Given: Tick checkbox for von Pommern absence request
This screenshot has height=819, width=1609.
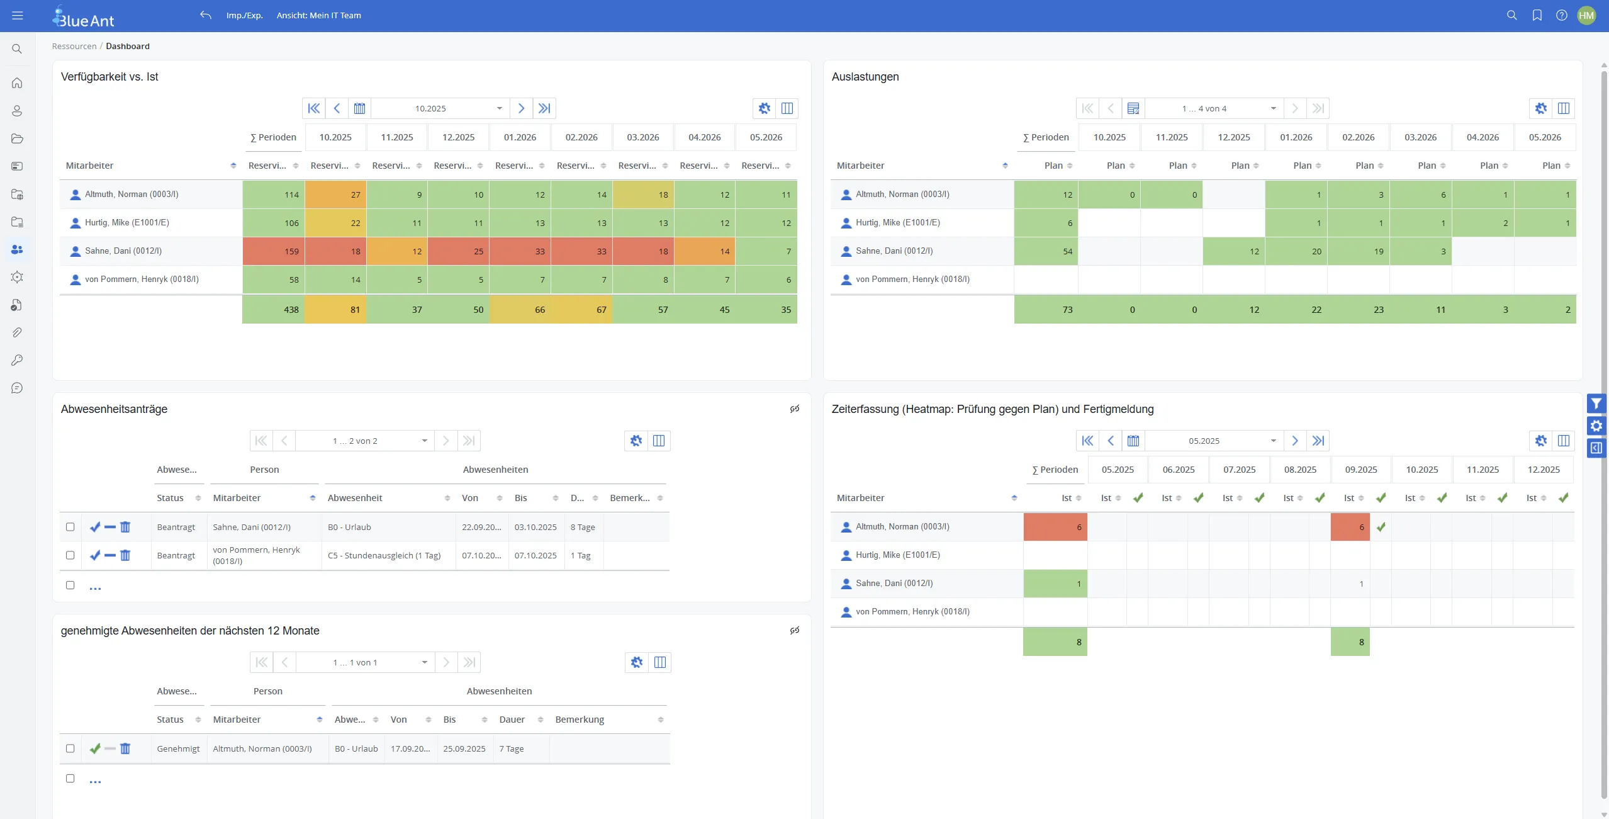Looking at the screenshot, I should coord(70,555).
